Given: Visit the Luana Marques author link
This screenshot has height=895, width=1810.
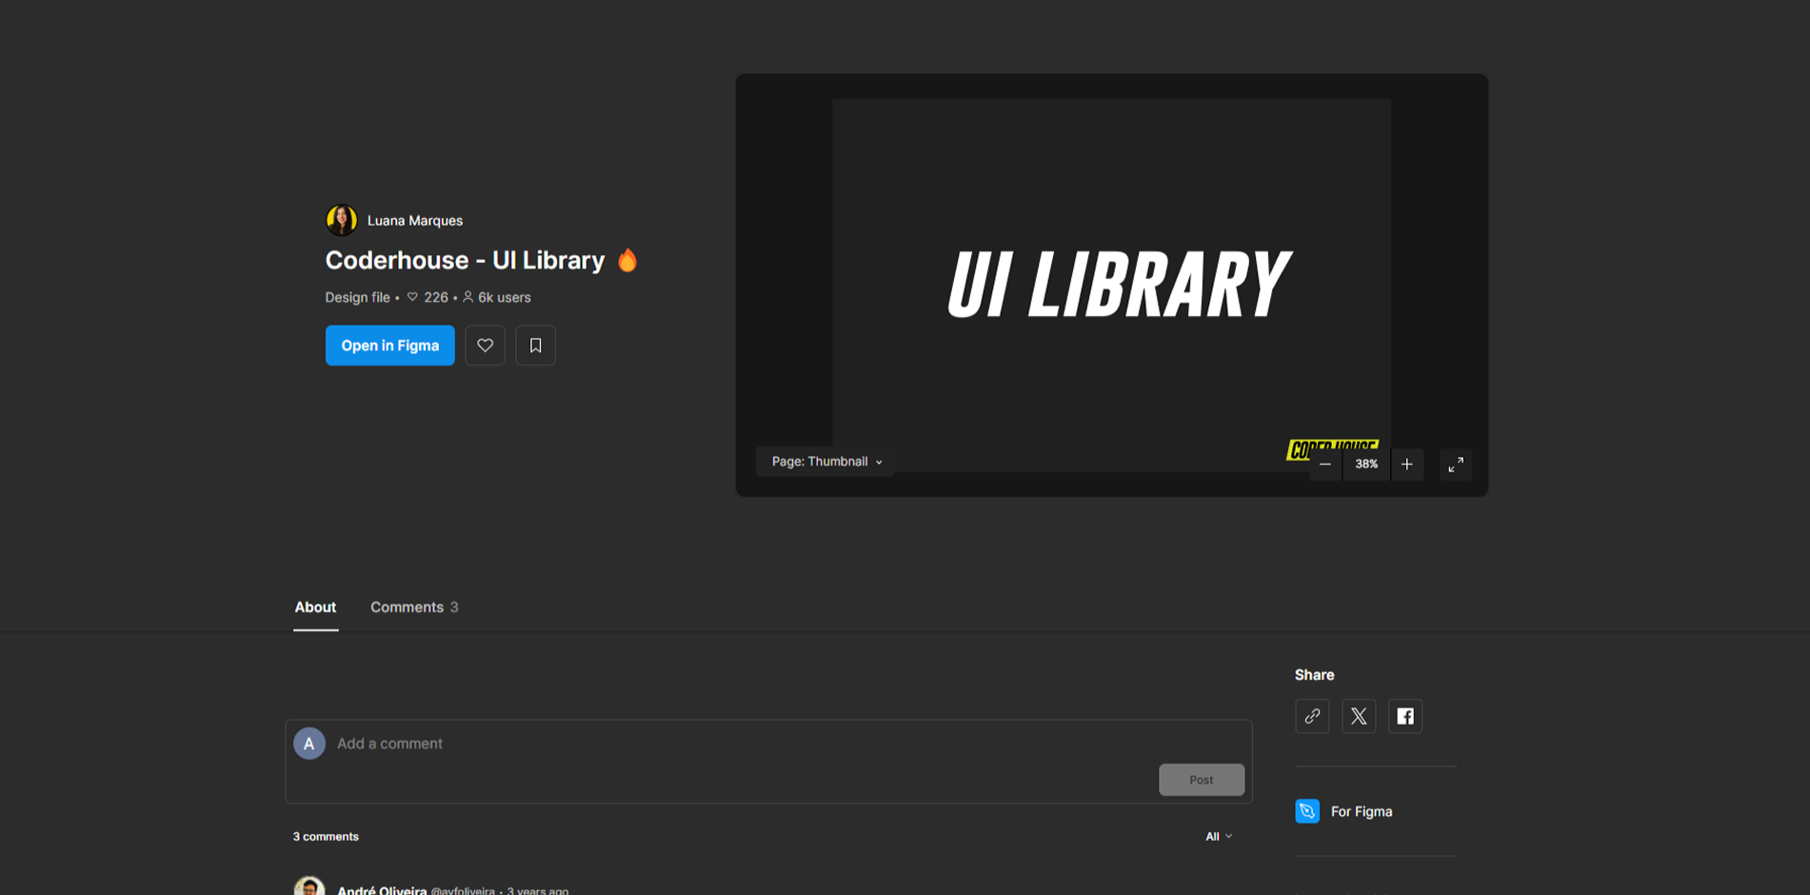Looking at the screenshot, I should click(x=415, y=220).
